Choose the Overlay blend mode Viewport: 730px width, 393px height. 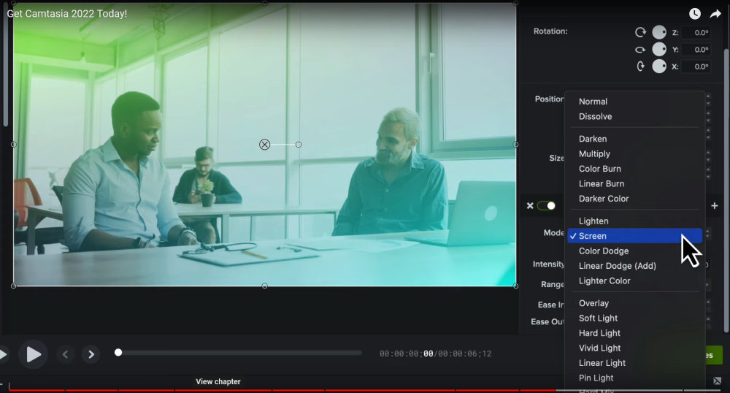click(x=593, y=303)
